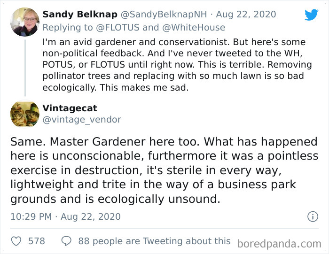Open the @vintage_vendor handle

click(82, 120)
